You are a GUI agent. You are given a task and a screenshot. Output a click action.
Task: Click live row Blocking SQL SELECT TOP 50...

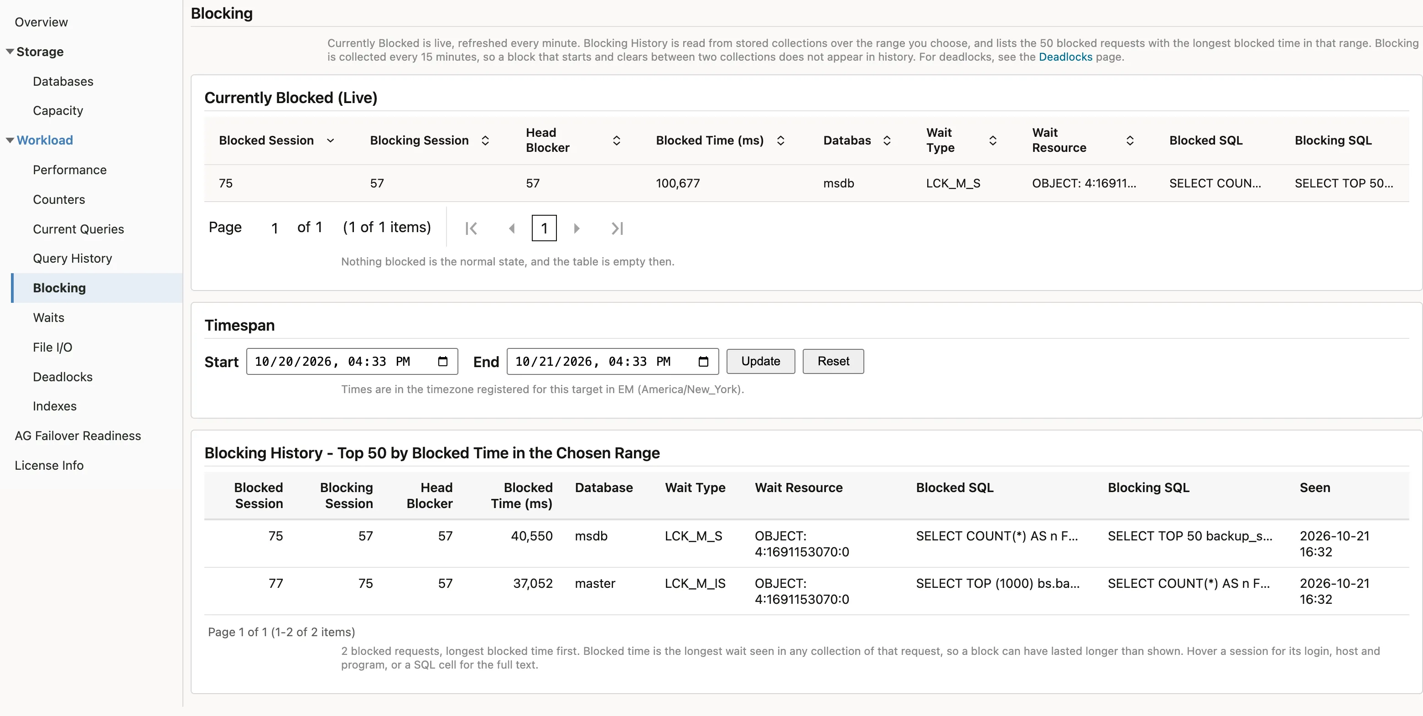coord(1344,183)
